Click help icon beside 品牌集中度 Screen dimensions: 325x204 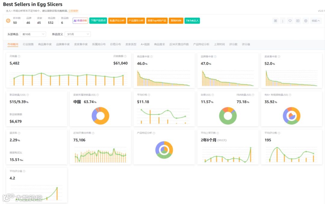215,57
